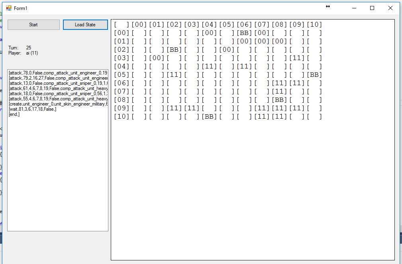
Task: Click the [BB] cell in grid row 10
Action: click(x=209, y=117)
